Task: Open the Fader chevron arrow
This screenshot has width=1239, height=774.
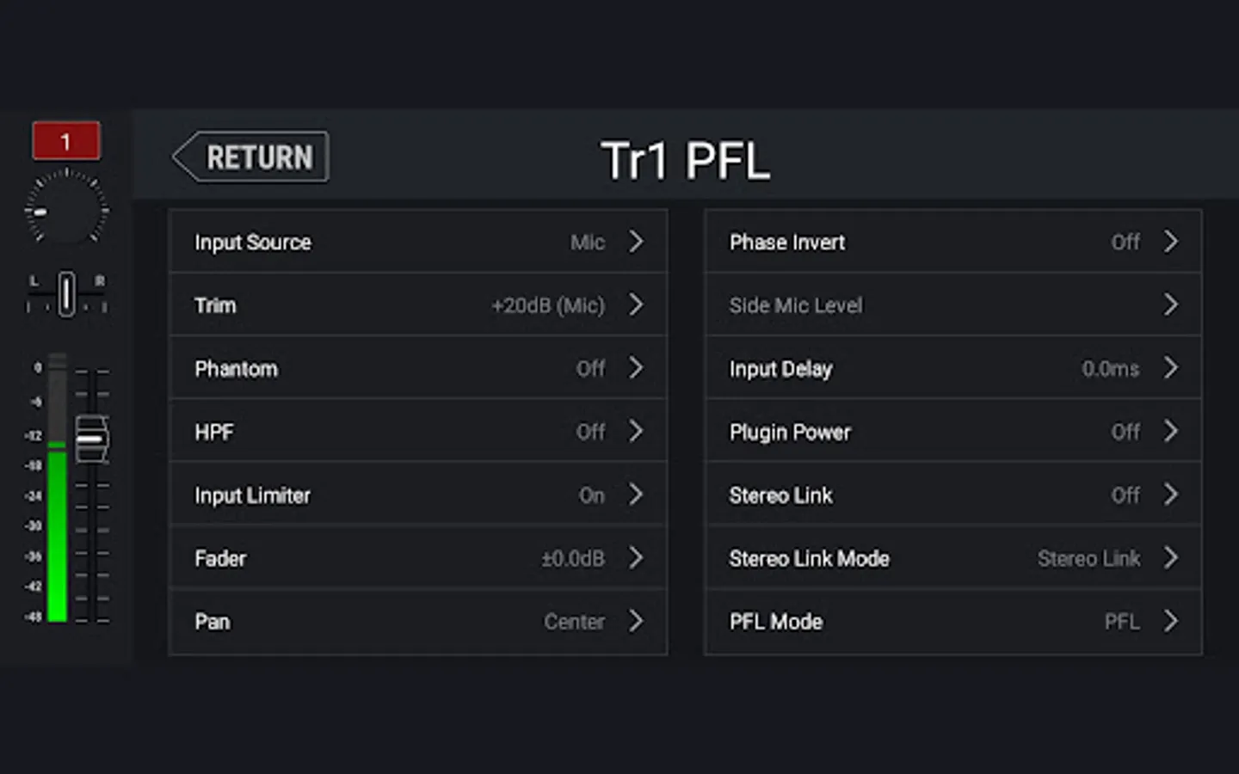Action: (x=636, y=558)
